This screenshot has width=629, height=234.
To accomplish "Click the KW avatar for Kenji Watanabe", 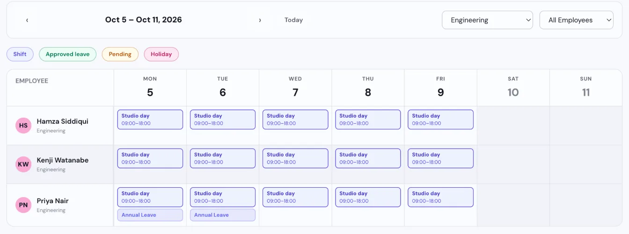I will [23, 164].
